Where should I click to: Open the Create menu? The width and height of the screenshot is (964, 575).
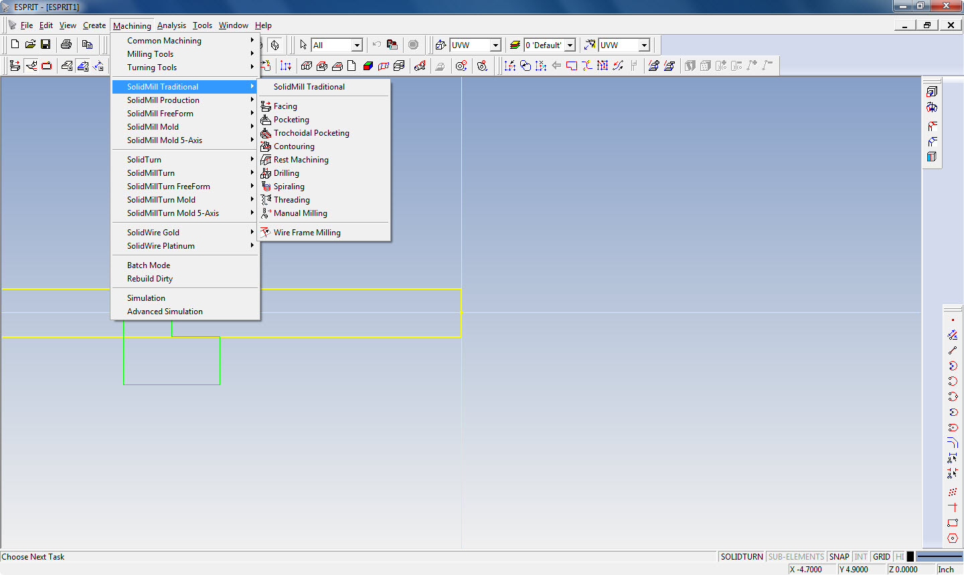(x=94, y=25)
